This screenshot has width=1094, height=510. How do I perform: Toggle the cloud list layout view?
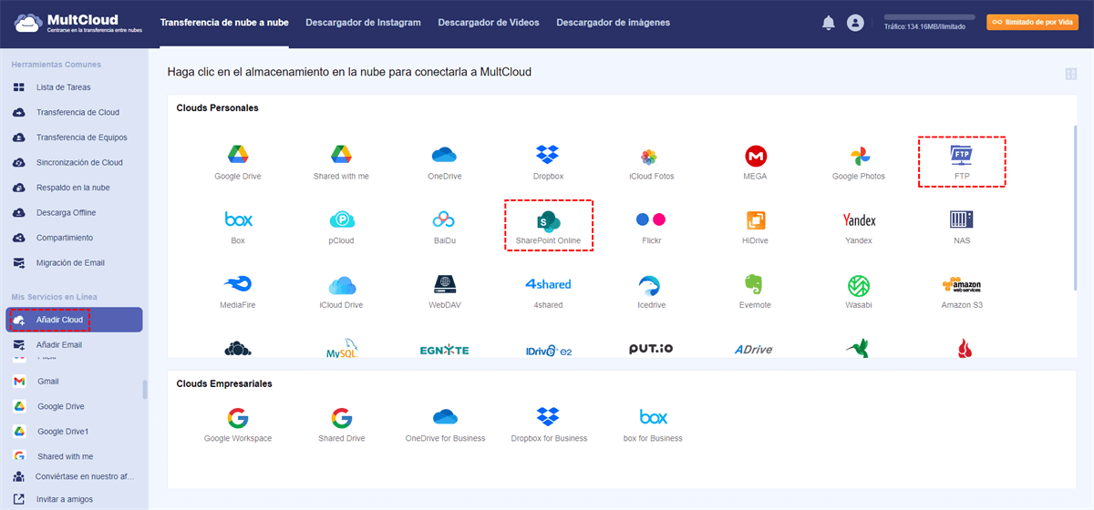point(1070,74)
